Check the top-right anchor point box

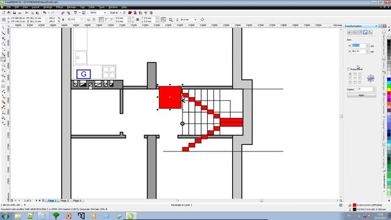360,74
